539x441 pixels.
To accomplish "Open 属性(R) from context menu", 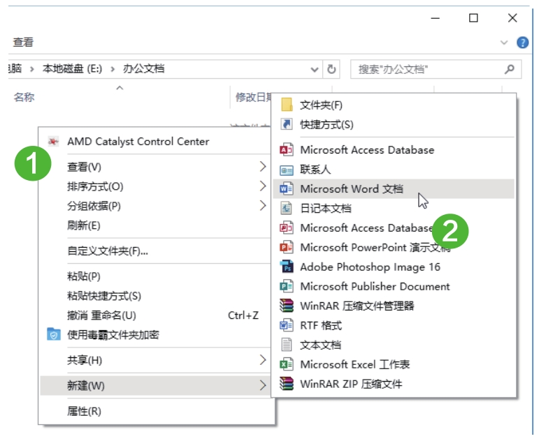I will pyautogui.click(x=84, y=411).
